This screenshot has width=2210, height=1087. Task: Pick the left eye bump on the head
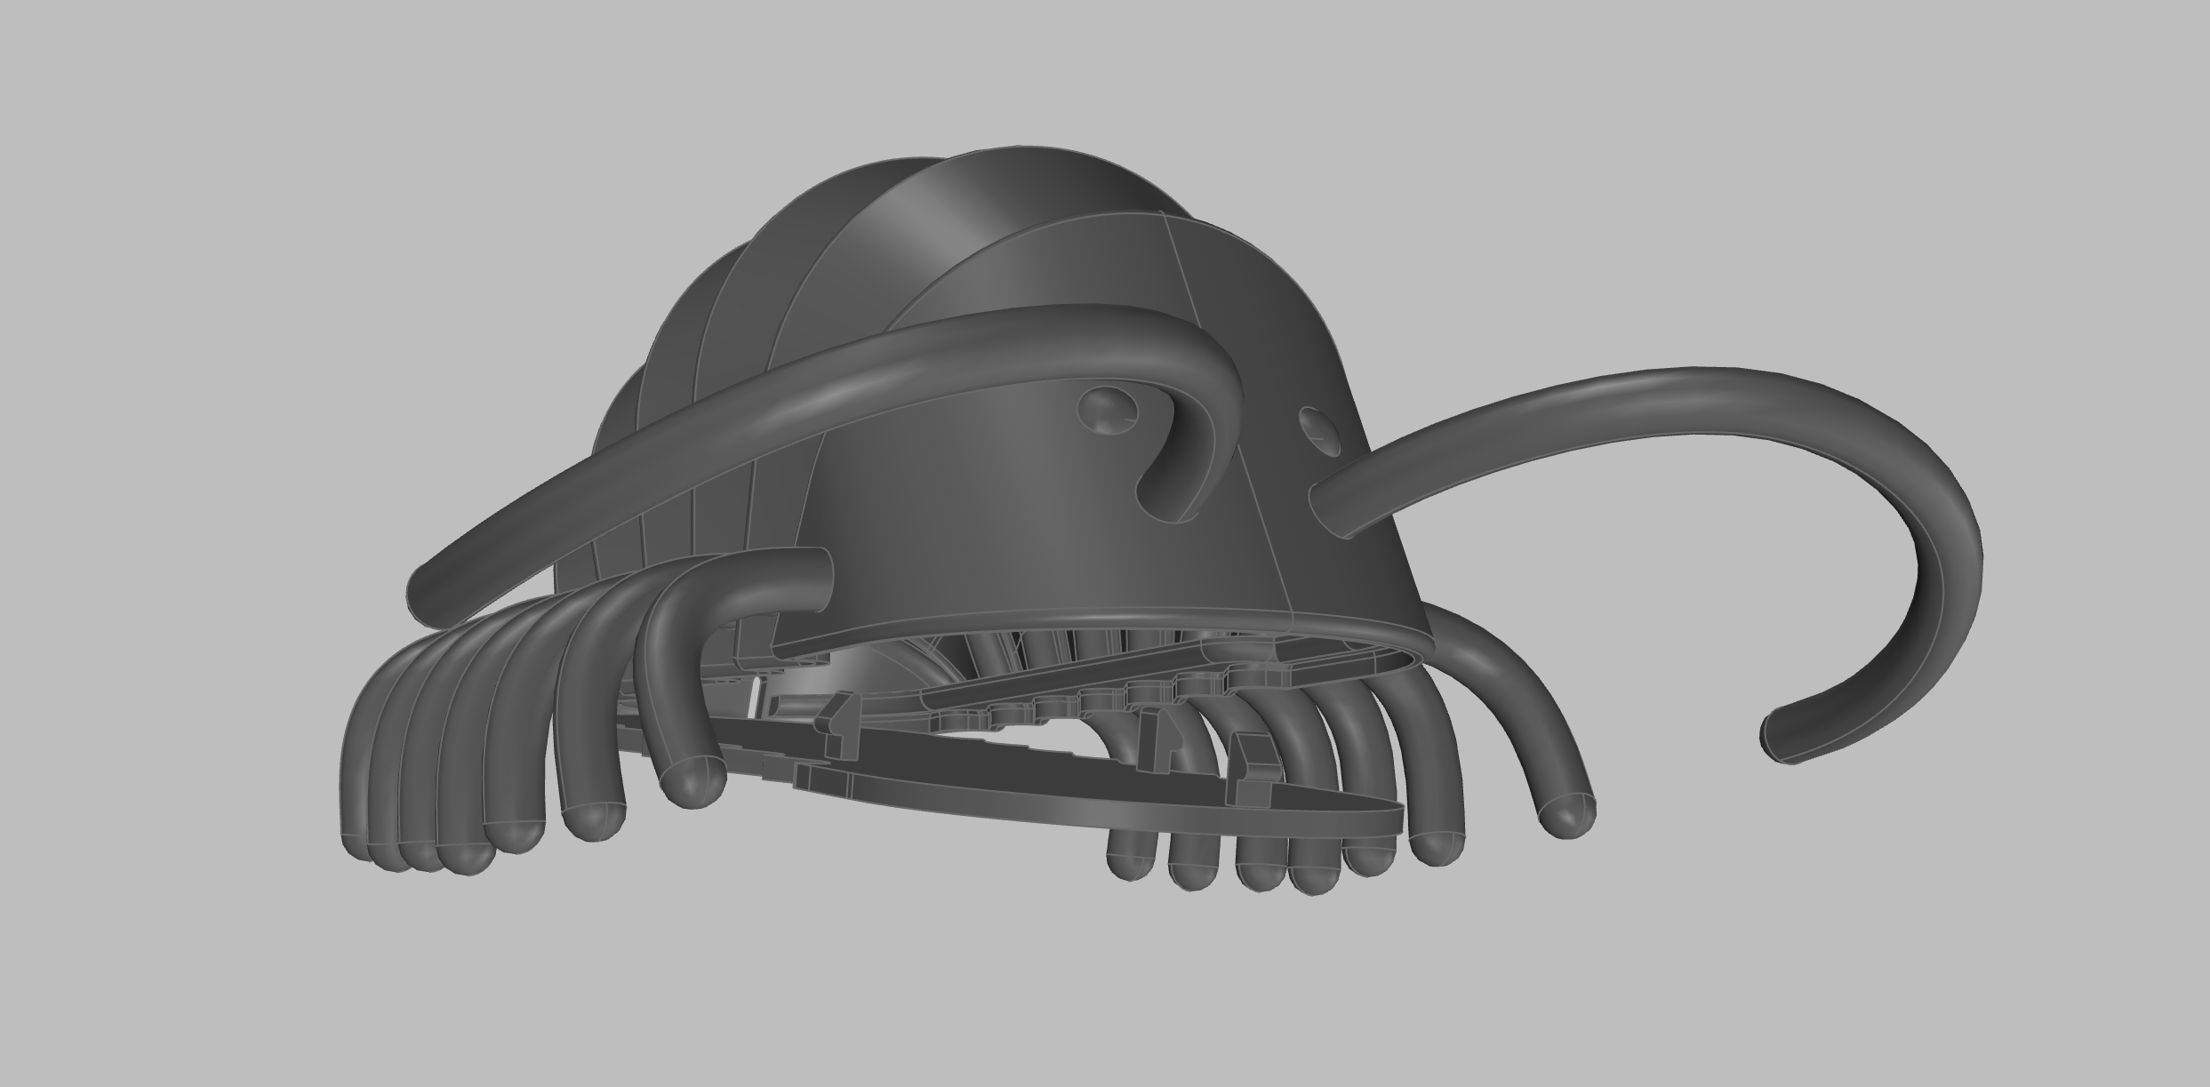(x=1108, y=411)
